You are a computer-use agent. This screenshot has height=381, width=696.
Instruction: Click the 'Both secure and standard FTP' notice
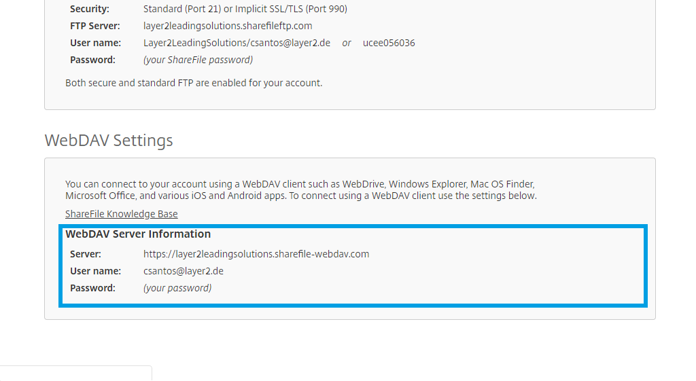(194, 83)
